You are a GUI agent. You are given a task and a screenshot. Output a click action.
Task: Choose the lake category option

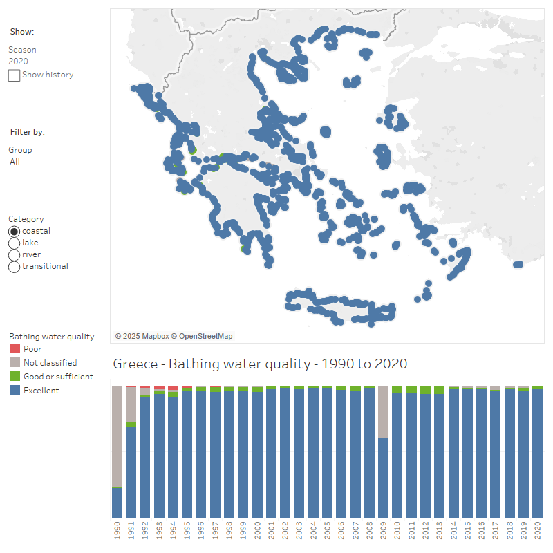click(x=14, y=243)
